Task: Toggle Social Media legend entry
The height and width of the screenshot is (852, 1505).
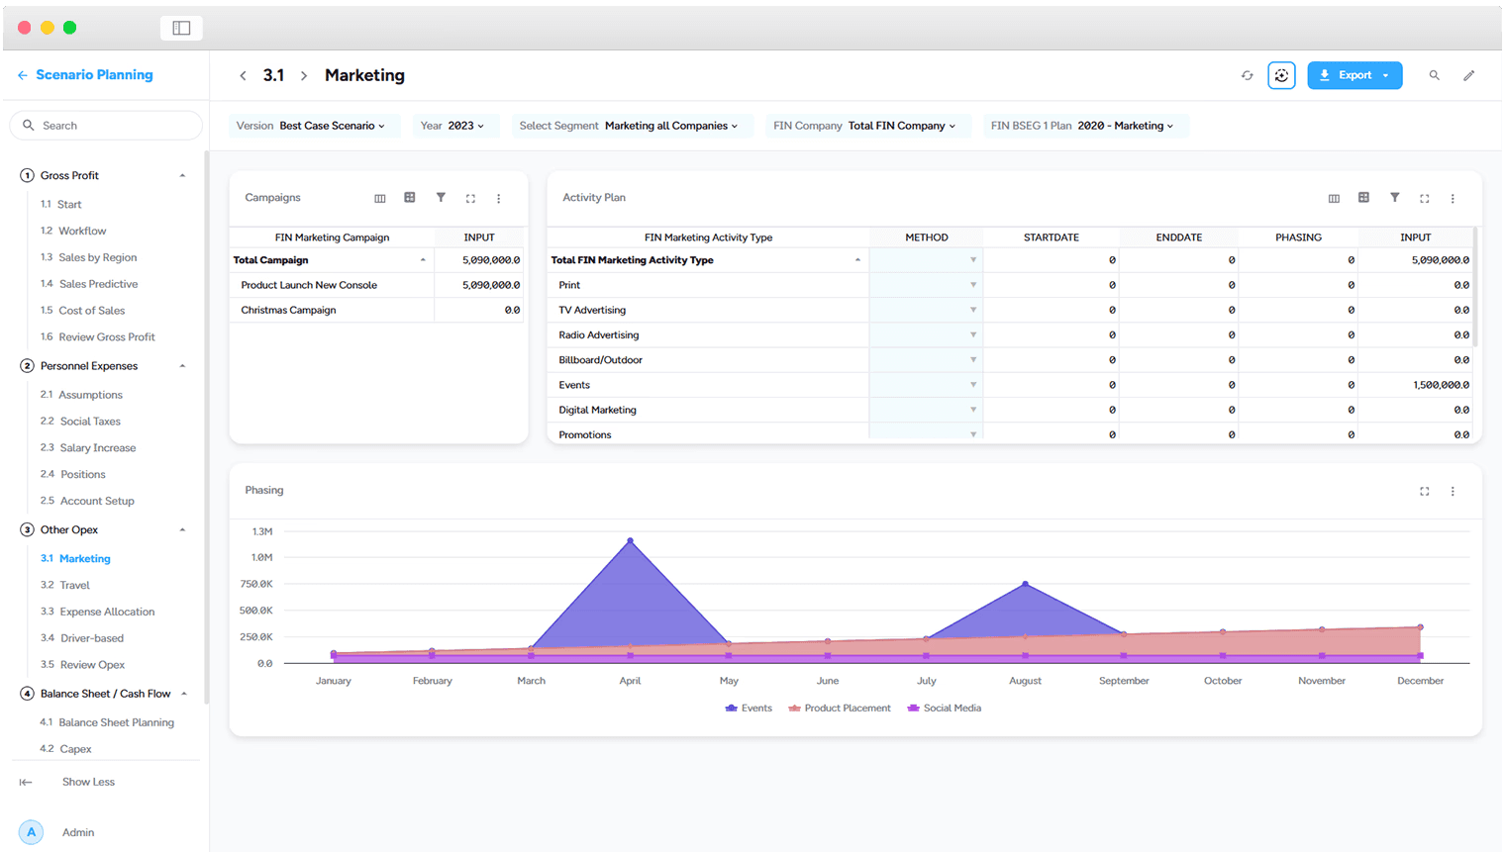Action: [x=945, y=709]
